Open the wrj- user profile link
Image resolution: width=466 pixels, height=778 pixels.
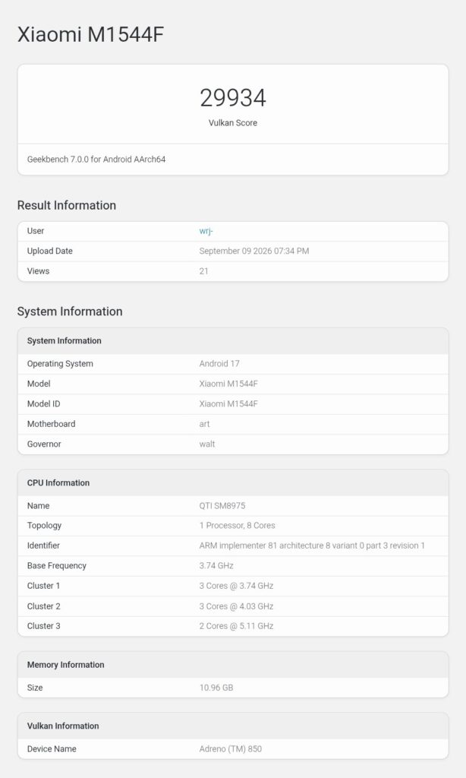pyautogui.click(x=206, y=231)
